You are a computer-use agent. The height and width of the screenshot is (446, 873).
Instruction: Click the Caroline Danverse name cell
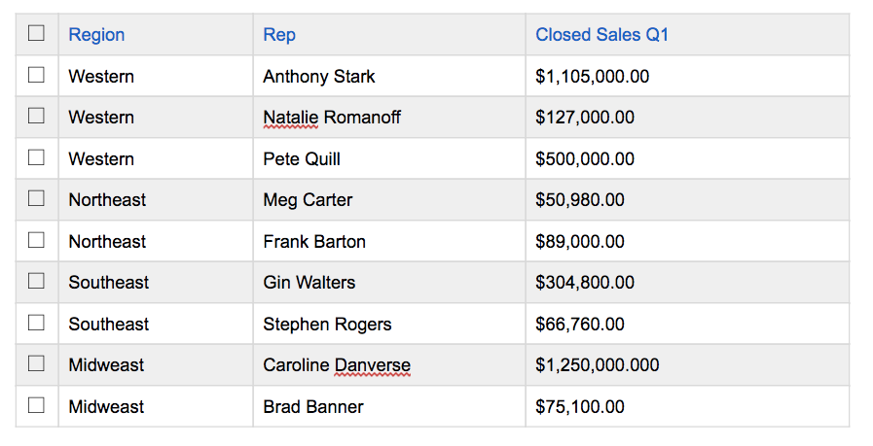336,365
